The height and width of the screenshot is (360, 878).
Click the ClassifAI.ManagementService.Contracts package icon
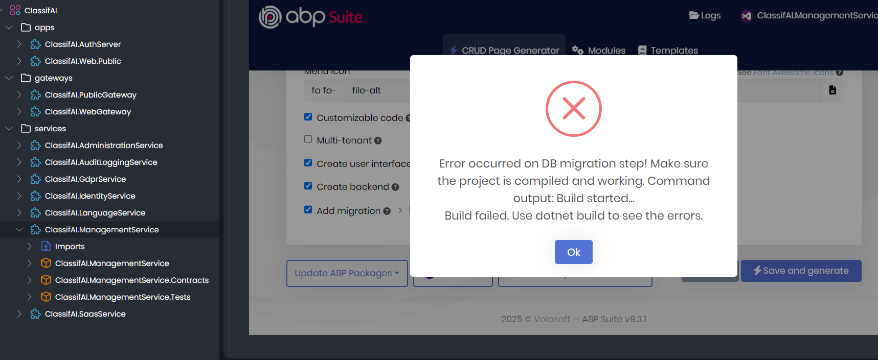coord(46,280)
